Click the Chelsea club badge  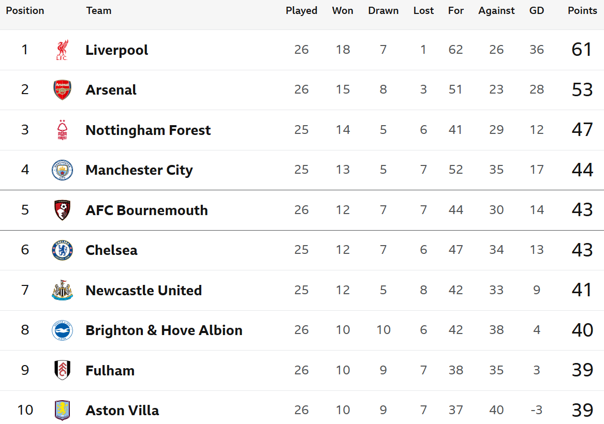click(62, 250)
